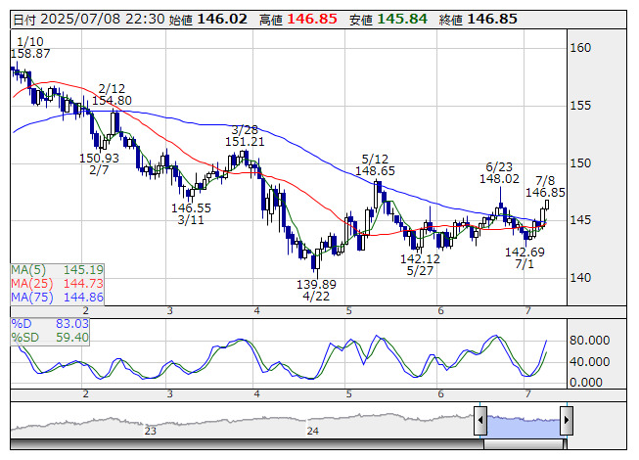Click the 7/8 146.85 latest price label

point(545,186)
